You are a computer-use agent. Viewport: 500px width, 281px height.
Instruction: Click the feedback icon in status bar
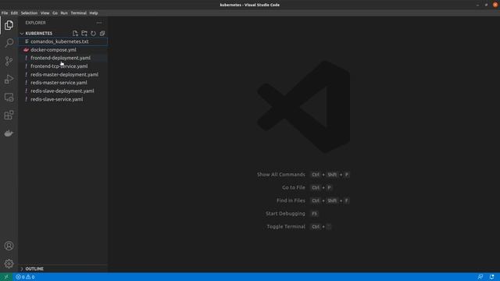(x=480, y=277)
